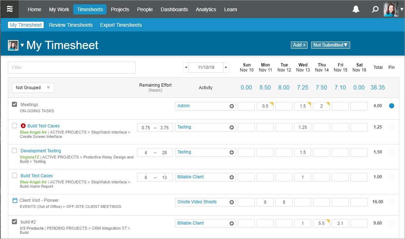This screenshot has width=405, height=239.
Task: Advance to next week using right arrow
Action: click(x=226, y=68)
